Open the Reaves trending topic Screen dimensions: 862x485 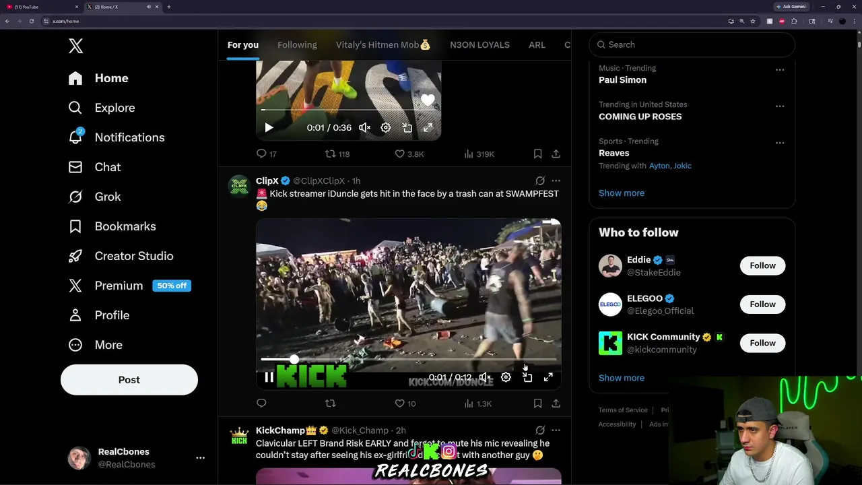pyautogui.click(x=614, y=153)
